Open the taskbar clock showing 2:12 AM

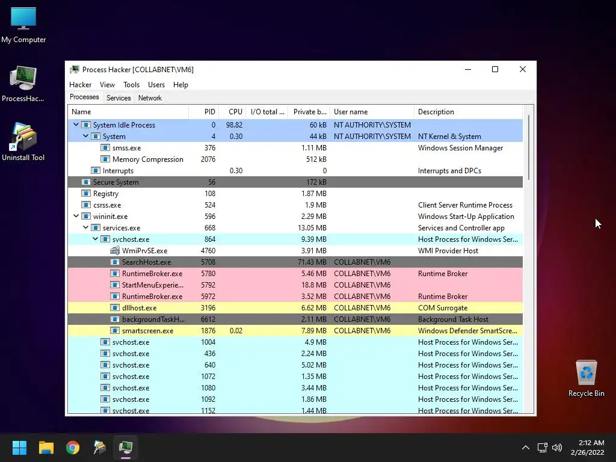click(x=587, y=448)
